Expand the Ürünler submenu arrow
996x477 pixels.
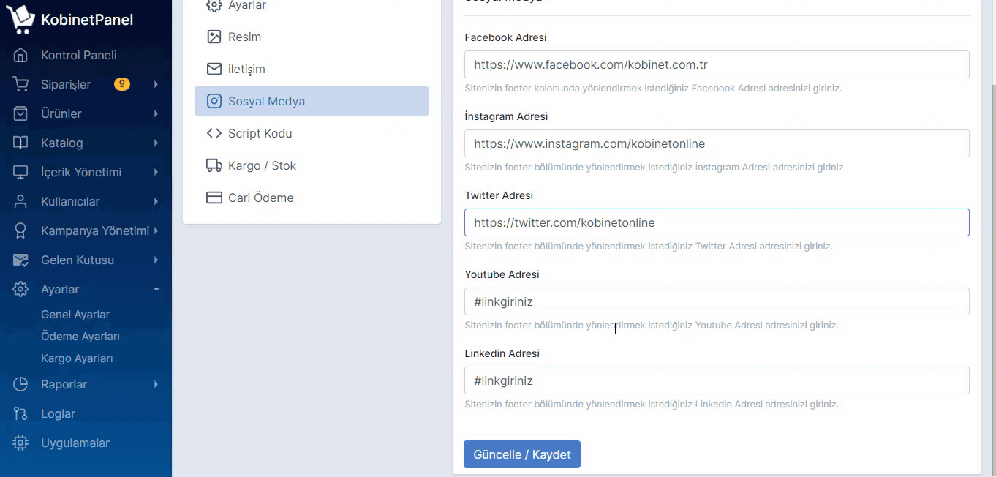[x=156, y=113]
